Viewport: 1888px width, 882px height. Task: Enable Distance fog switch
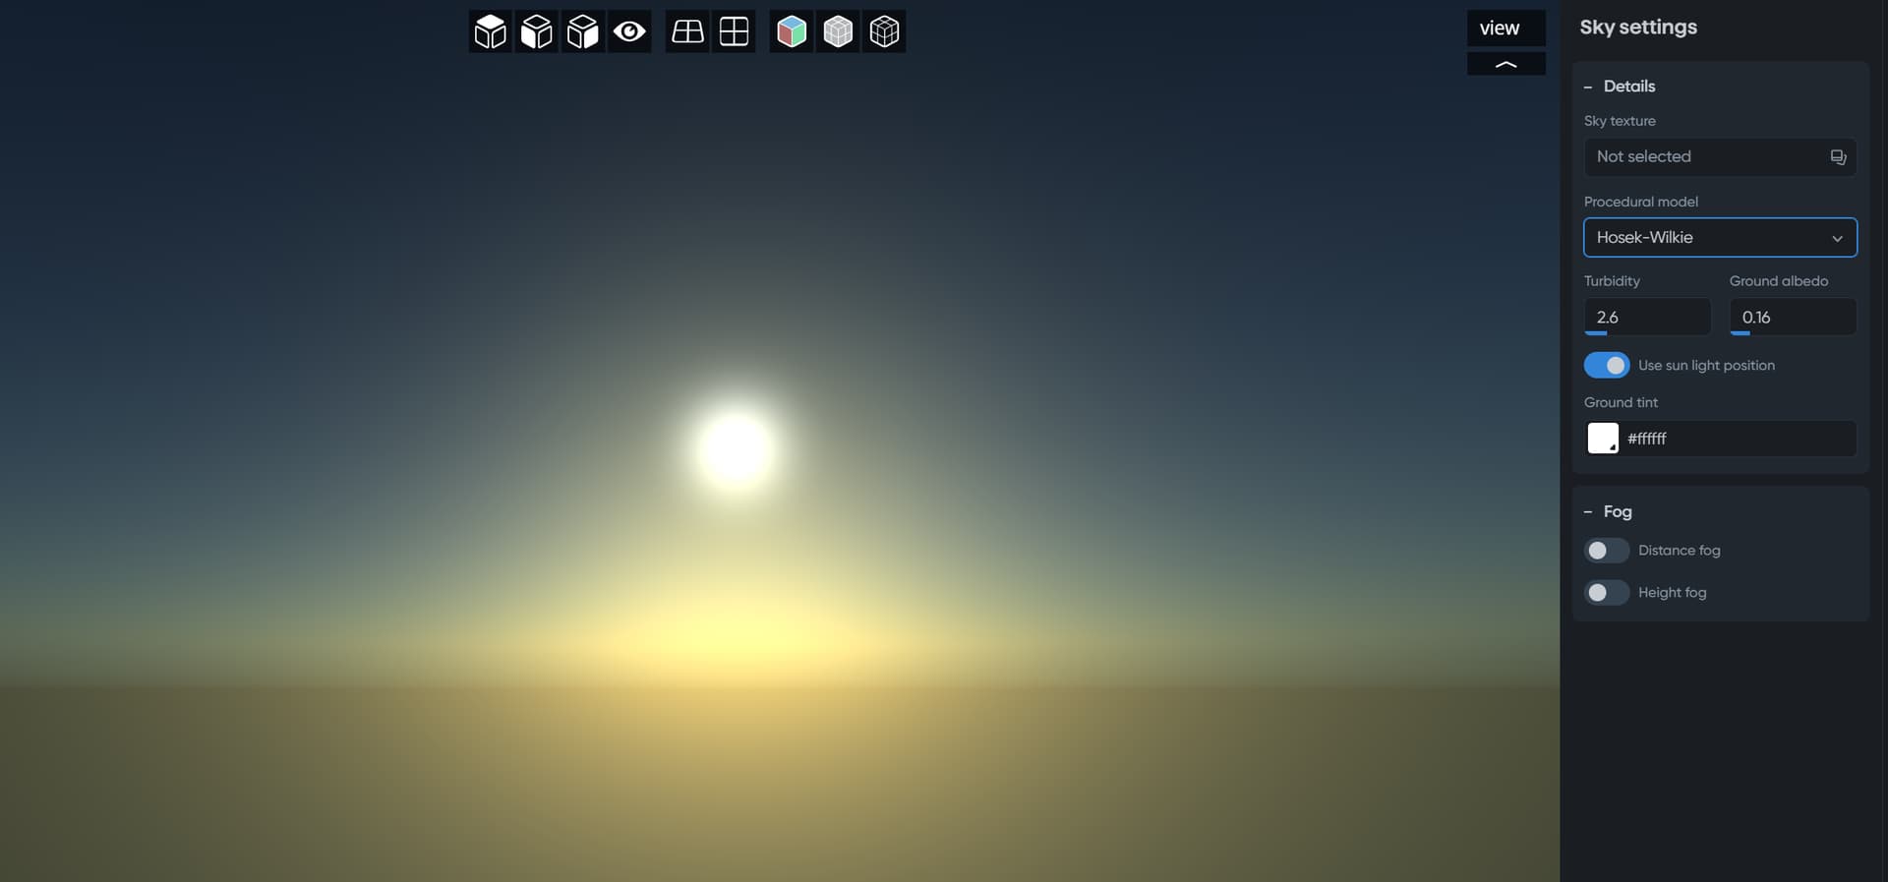pos(1606,551)
